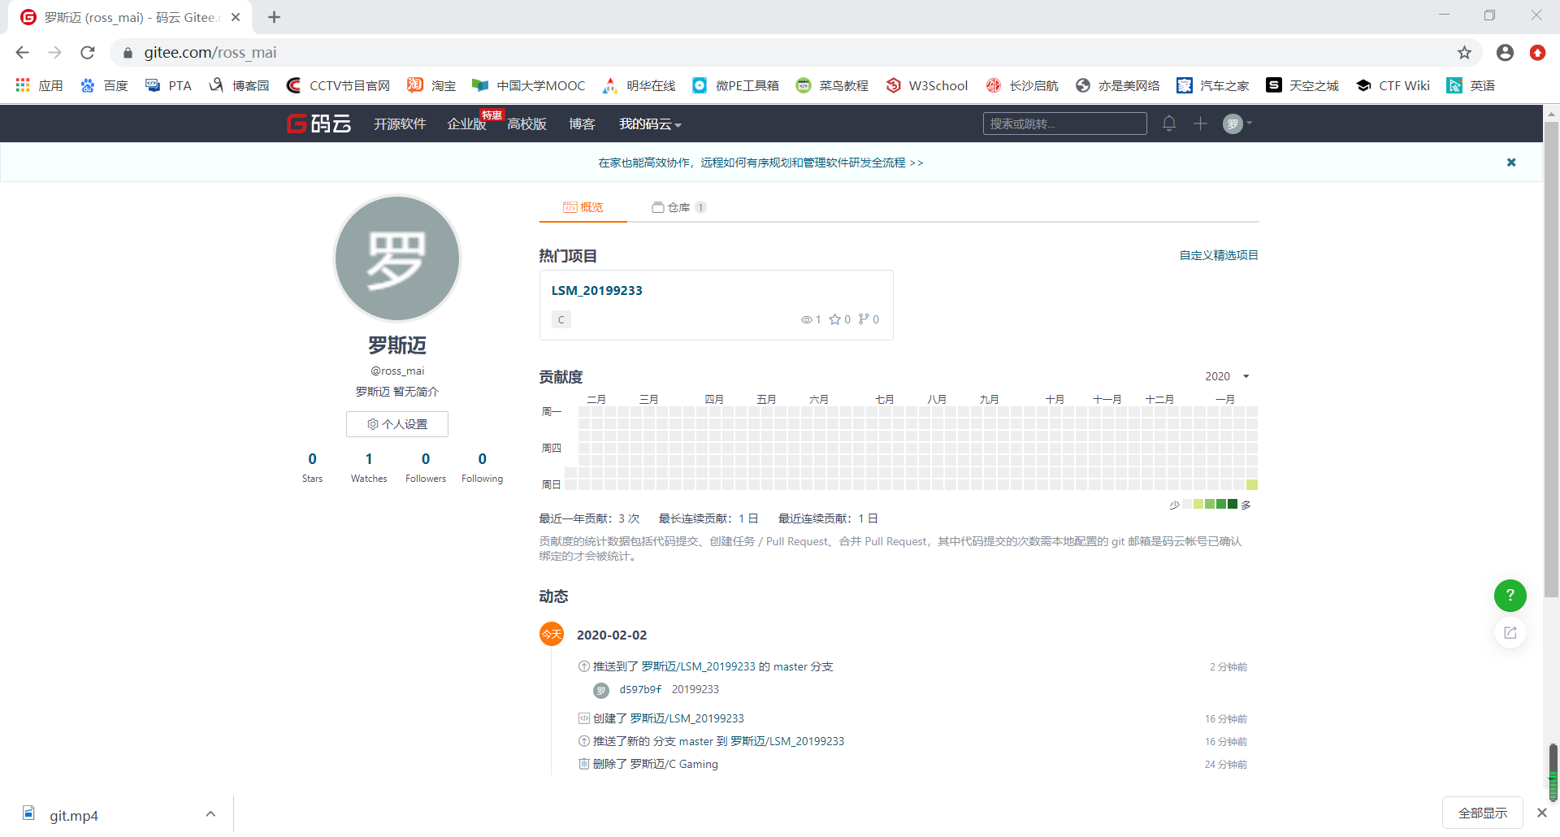The height and width of the screenshot is (837, 1560).
Task: Open the W3School bookmark
Action: (926, 85)
